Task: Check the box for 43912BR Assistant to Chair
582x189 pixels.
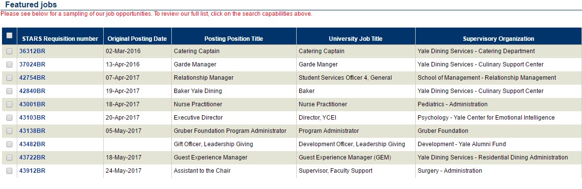Action: click(x=9, y=171)
